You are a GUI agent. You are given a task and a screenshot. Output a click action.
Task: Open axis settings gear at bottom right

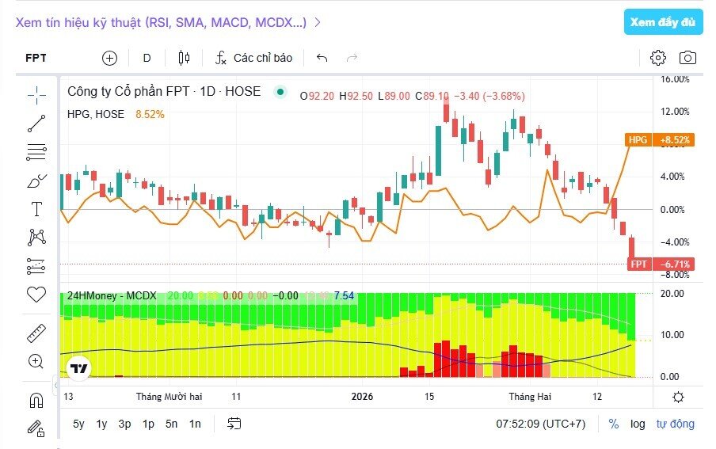click(x=679, y=397)
